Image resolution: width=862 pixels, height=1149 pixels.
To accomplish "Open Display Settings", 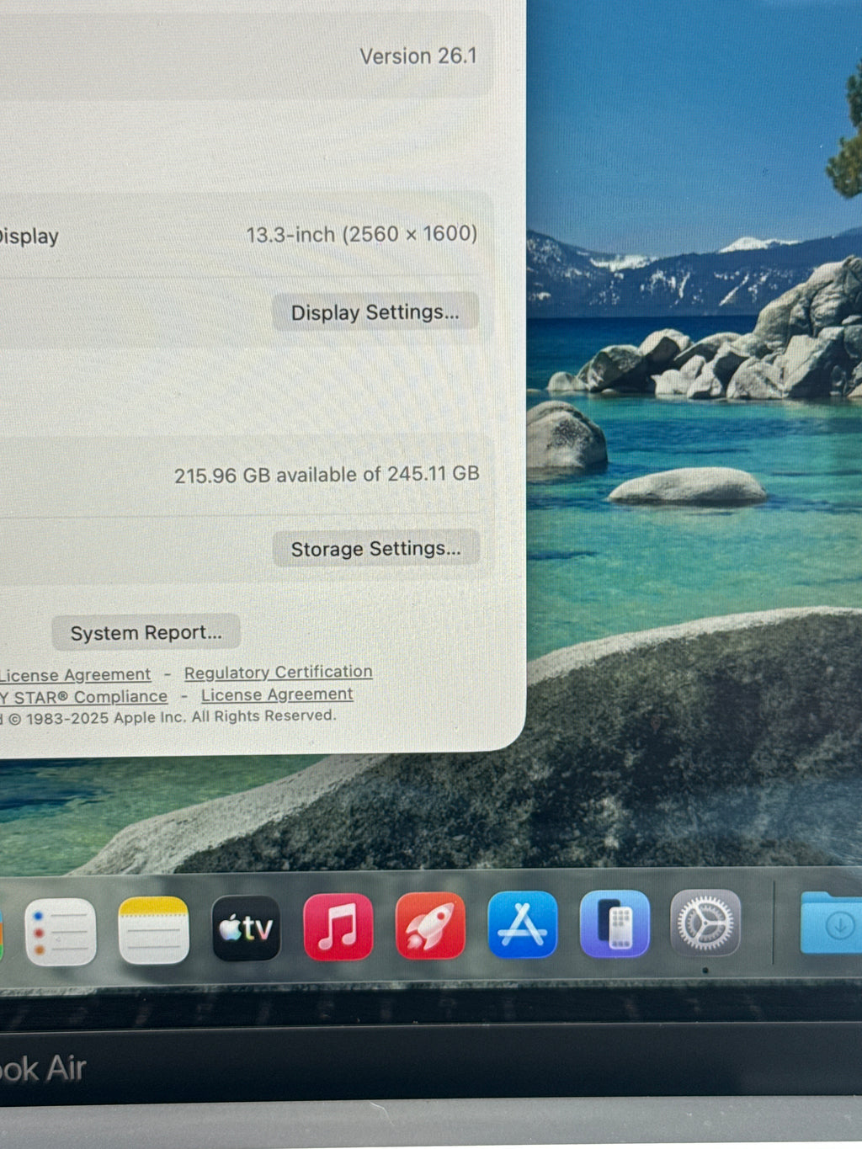I will [x=375, y=312].
